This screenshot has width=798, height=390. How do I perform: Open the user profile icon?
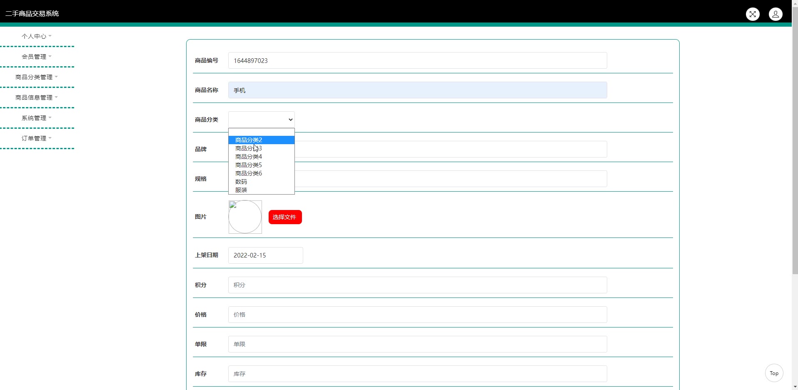point(776,14)
